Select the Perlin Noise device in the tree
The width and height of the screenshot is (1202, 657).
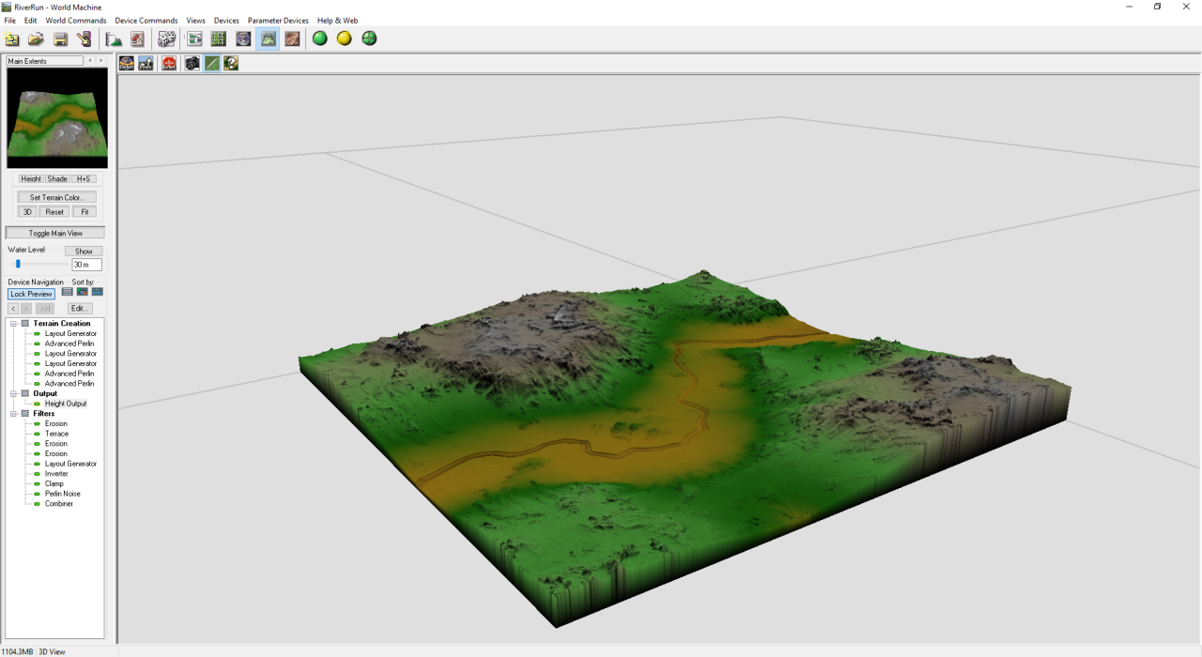pyautogui.click(x=62, y=494)
